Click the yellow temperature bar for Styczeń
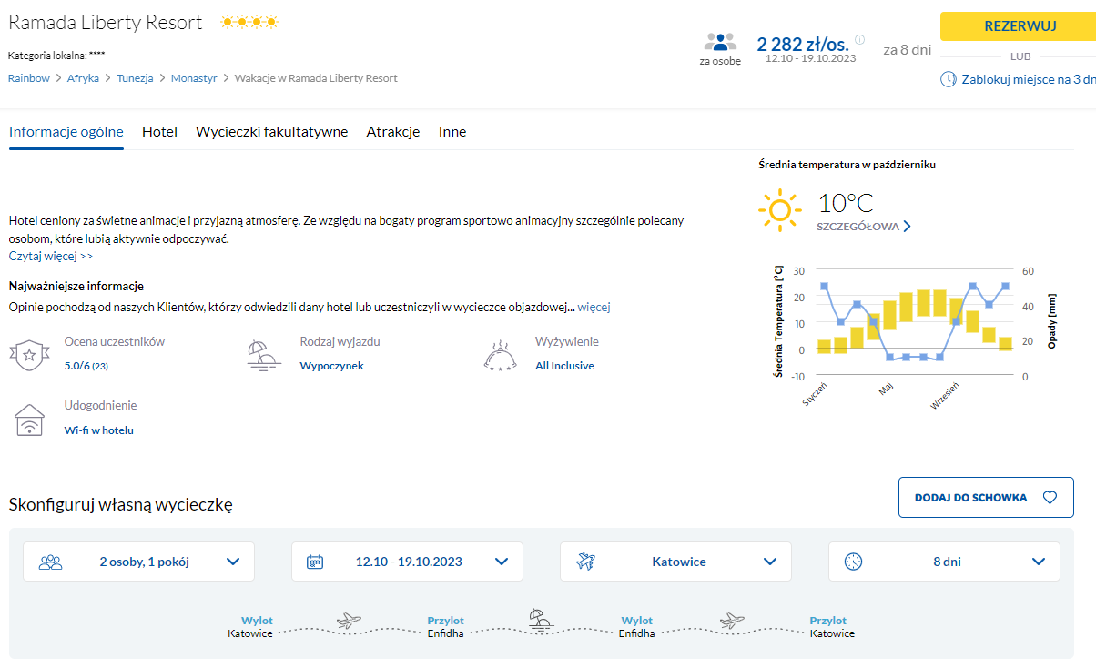 (x=824, y=346)
